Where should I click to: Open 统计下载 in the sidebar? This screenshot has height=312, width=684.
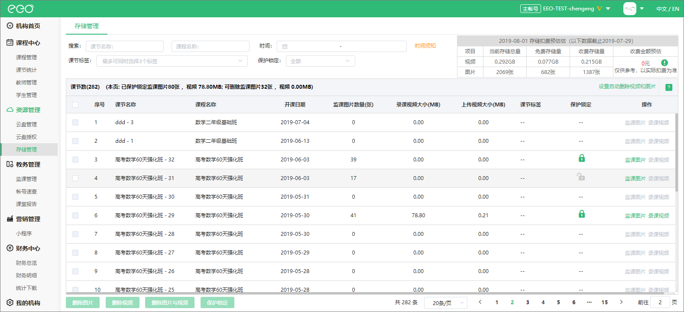pos(26,288)
